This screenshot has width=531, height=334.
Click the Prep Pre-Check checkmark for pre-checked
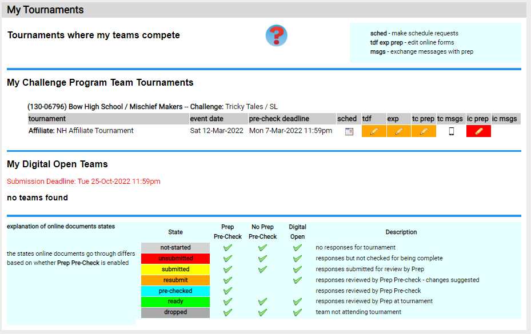pos(227,291)
